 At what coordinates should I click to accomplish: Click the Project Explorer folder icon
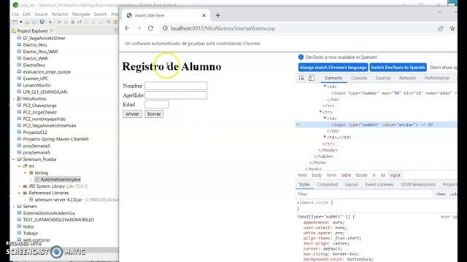tap(14, 31)
